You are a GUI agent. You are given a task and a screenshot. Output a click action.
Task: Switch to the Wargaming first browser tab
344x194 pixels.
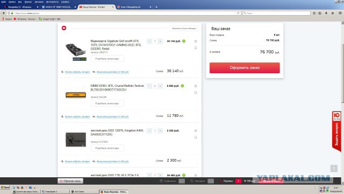coord(21,7)
